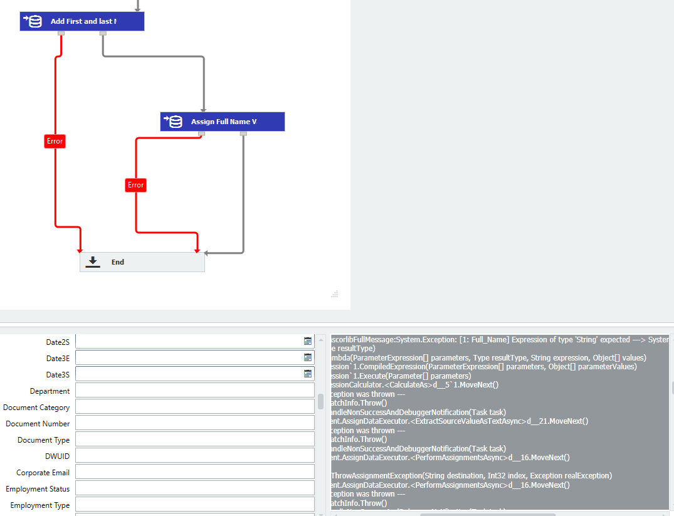The image size is (674, 516).
Task: Open the Date3S calendar picker icon
Action: pyautogui.click(x=307, y=374)
